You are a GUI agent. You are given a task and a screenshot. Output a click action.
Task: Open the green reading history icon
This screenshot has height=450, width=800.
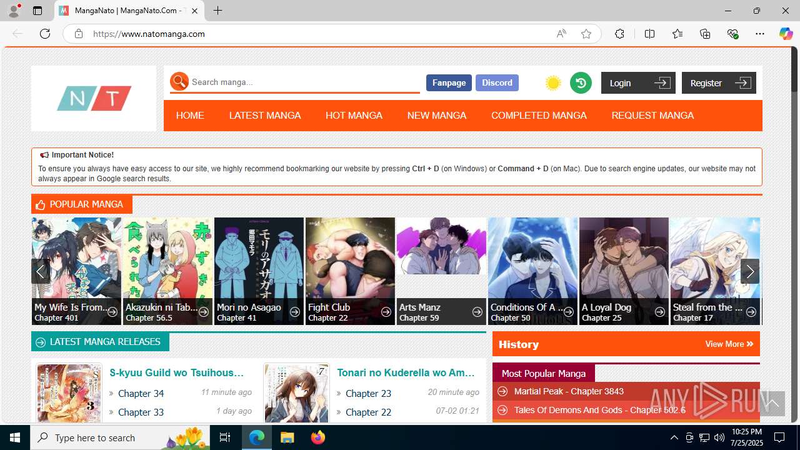point(581,82)
